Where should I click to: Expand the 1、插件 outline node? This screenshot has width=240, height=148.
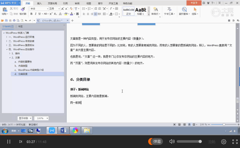point(10,53)
